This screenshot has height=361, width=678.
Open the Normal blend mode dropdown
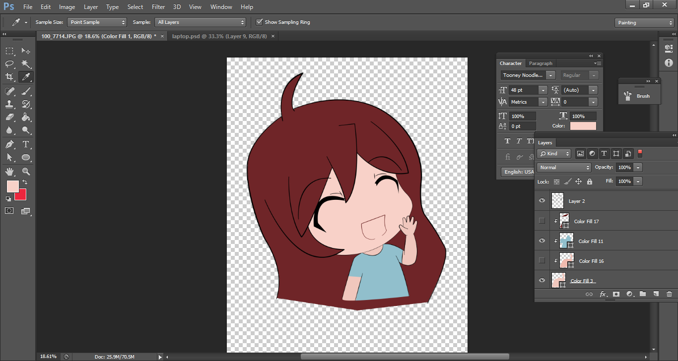pyautogui.click(x=564, y=168)
